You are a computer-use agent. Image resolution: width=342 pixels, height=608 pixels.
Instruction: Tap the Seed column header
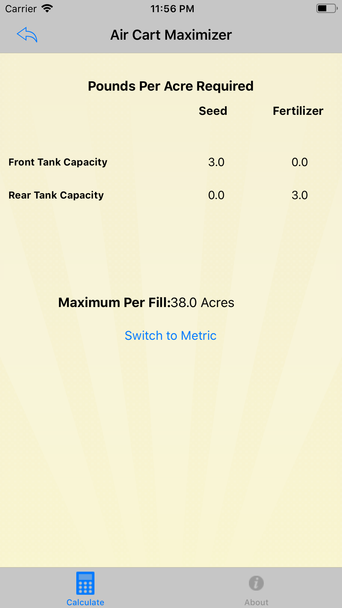coord(213,111)
